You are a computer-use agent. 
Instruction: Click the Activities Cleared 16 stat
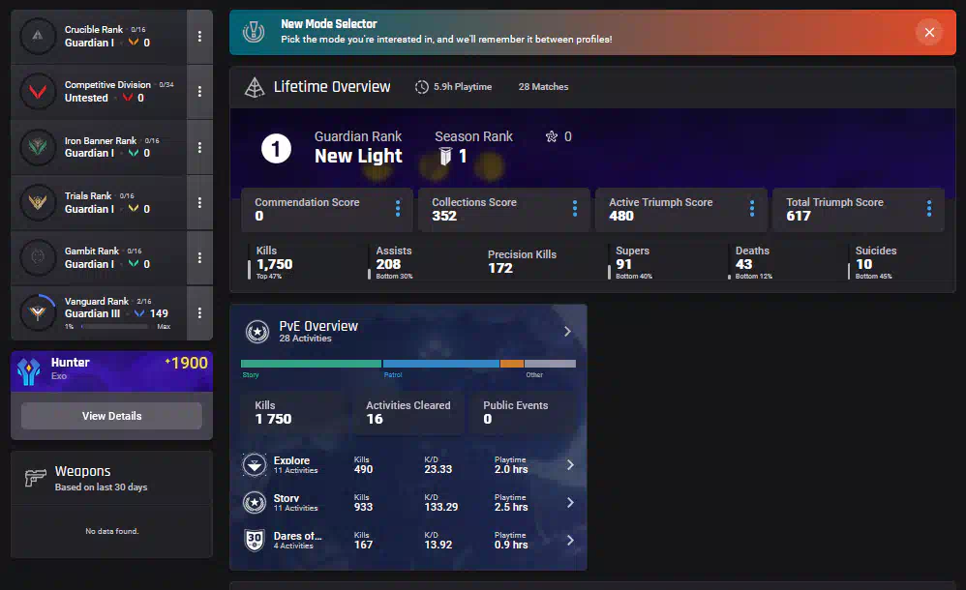(408, 413)
